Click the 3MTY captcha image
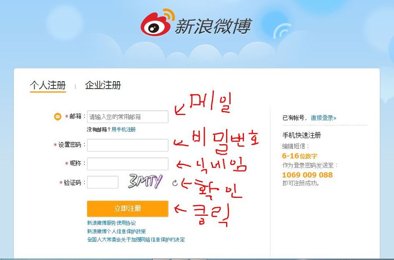Image resolution: width=394 pixels, height=260 pixels. point(145,181)
